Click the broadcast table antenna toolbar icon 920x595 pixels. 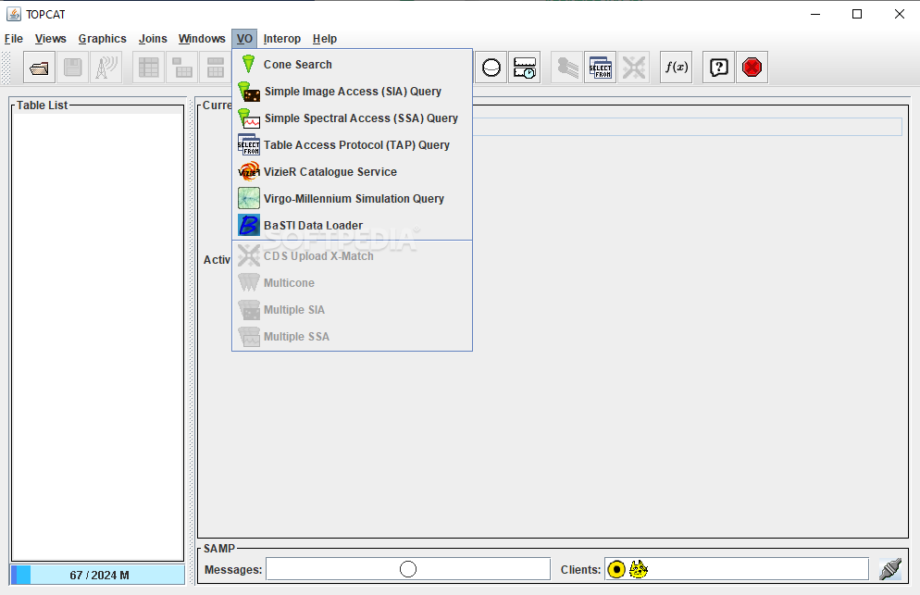[106, 68]
